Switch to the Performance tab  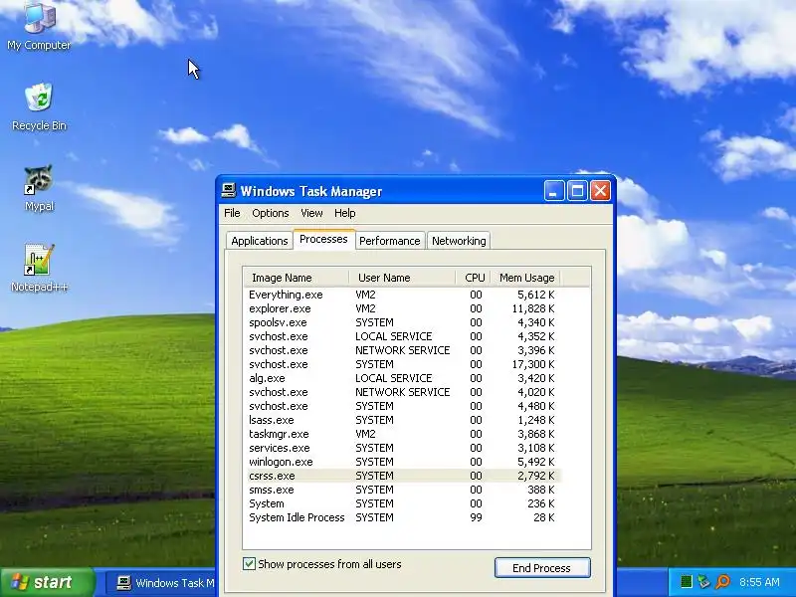tap(390, 241)
